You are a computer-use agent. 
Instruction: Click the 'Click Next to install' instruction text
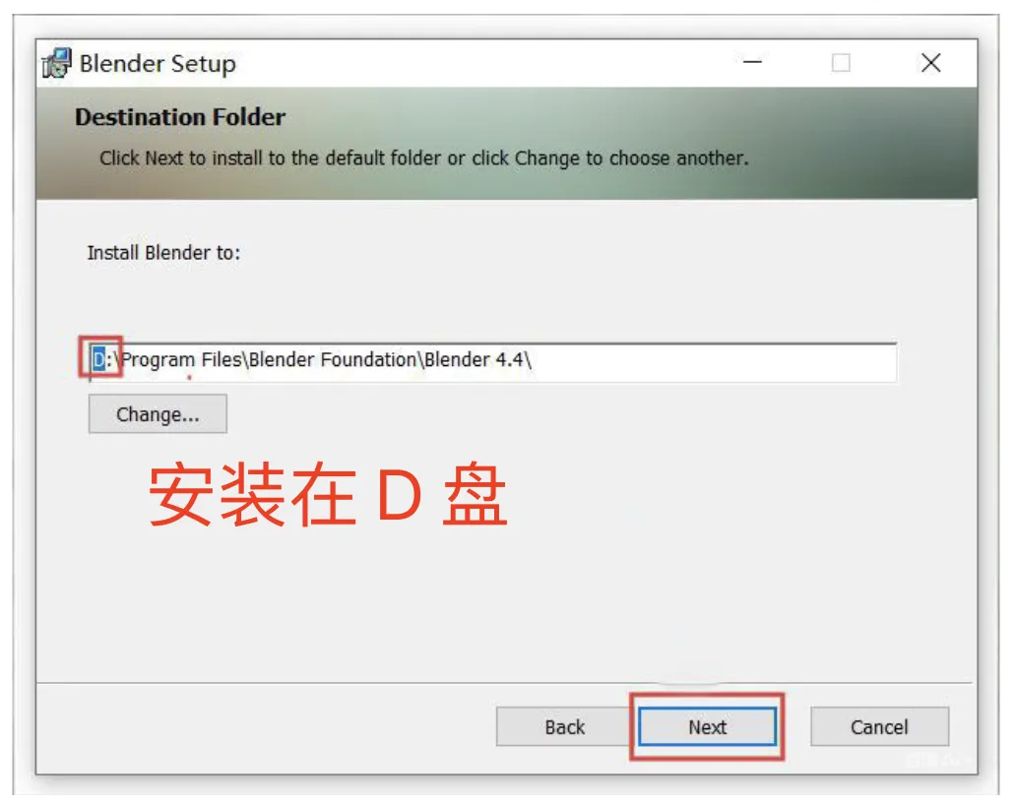pos(423,158)
